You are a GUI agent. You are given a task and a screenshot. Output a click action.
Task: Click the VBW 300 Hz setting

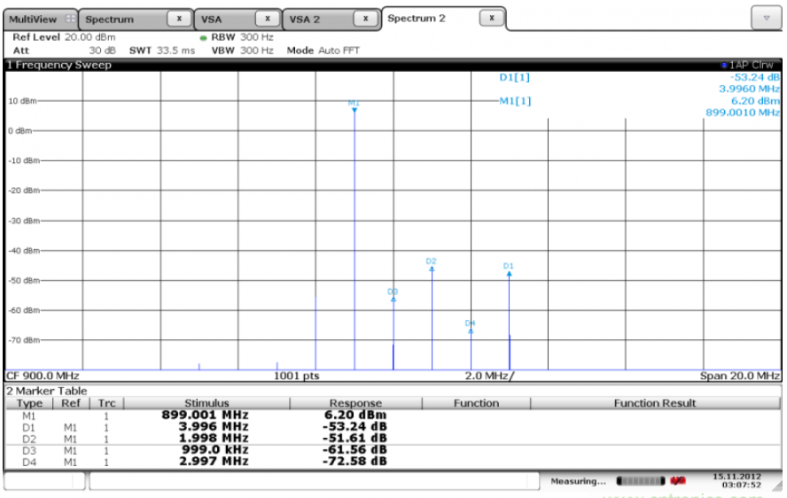click(x=242, y=51)
